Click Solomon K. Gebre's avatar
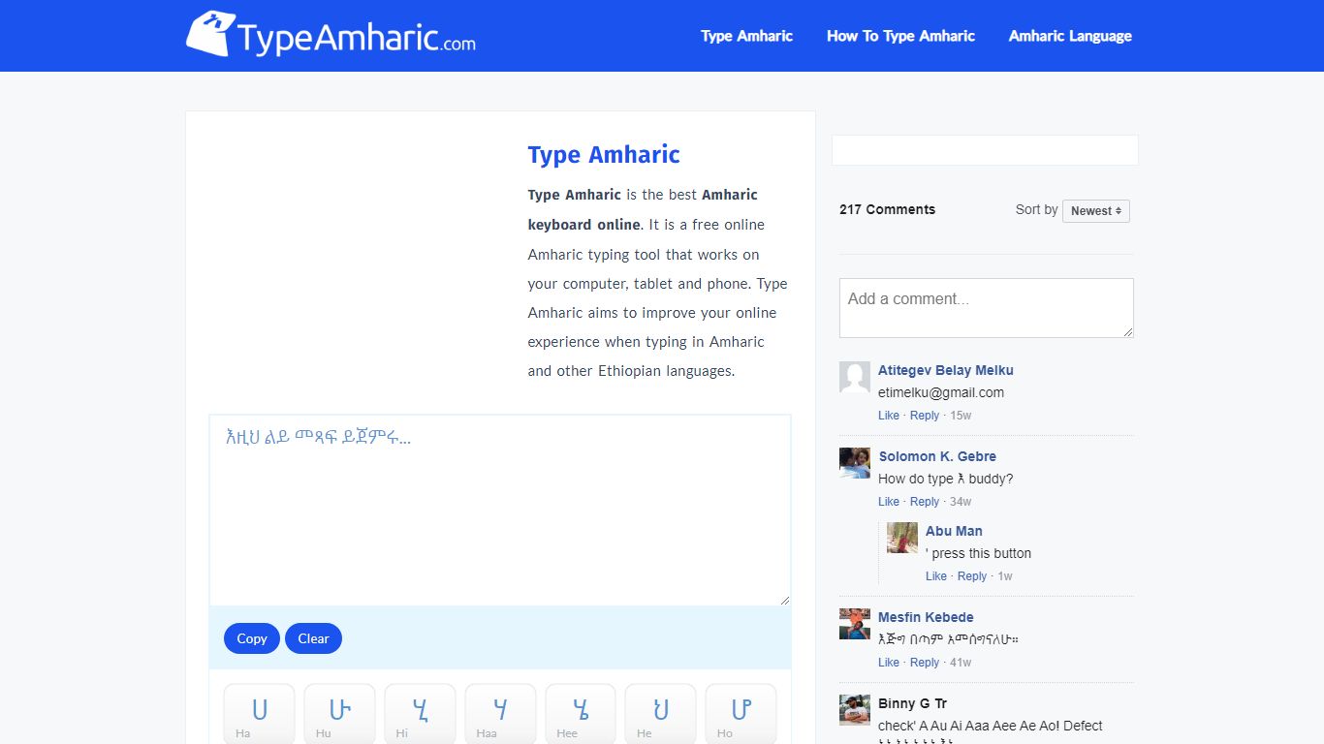The height and width of the screenshot is (744, 1324). coord(855,463)
